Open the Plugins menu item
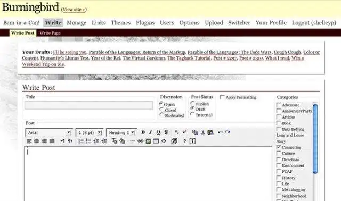The image size is (341, 201). [145, 22]
